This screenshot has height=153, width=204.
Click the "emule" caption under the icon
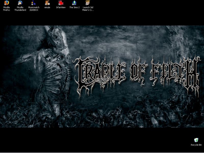[x=47, y=7]
